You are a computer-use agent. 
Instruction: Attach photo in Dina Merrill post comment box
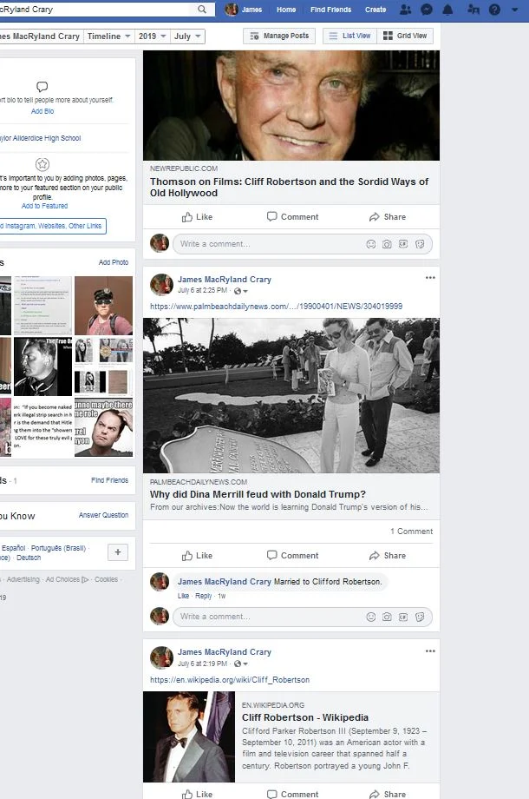[387, 617]
